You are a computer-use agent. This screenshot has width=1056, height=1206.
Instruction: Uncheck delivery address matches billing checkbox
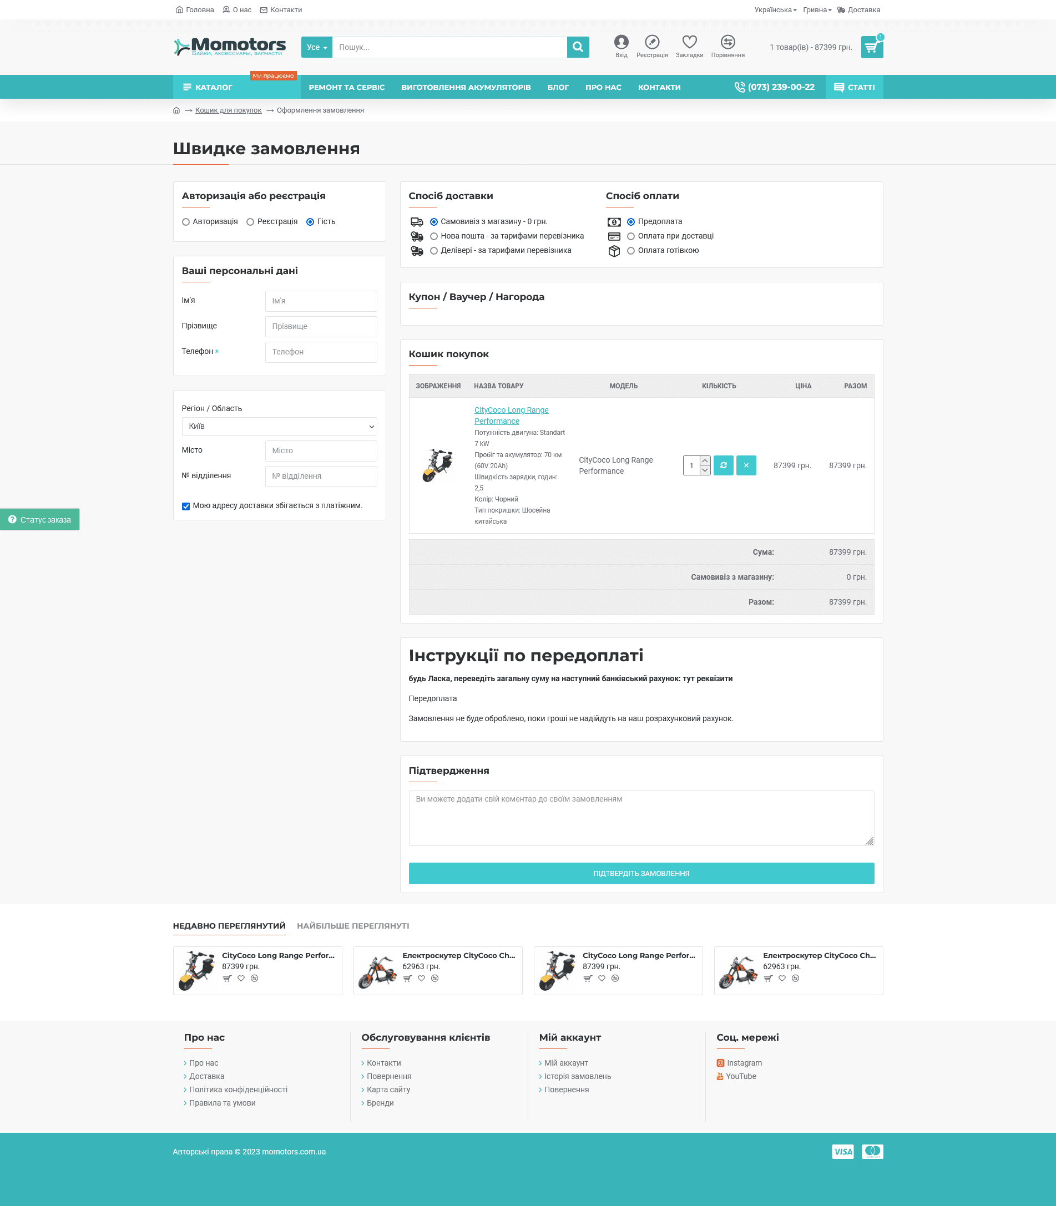click(186, 506)
